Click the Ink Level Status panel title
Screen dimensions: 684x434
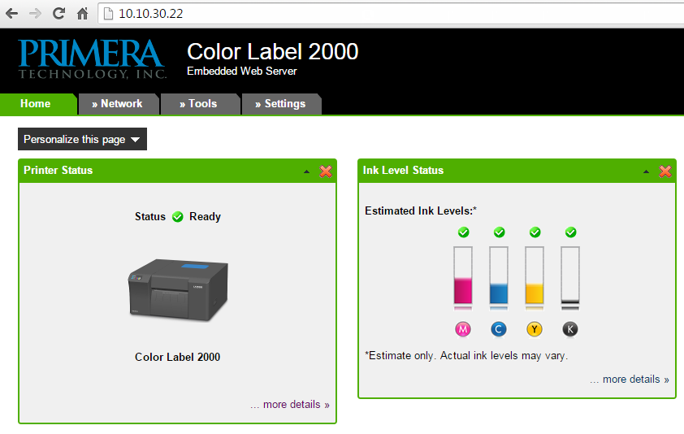[x=403, y=171]
